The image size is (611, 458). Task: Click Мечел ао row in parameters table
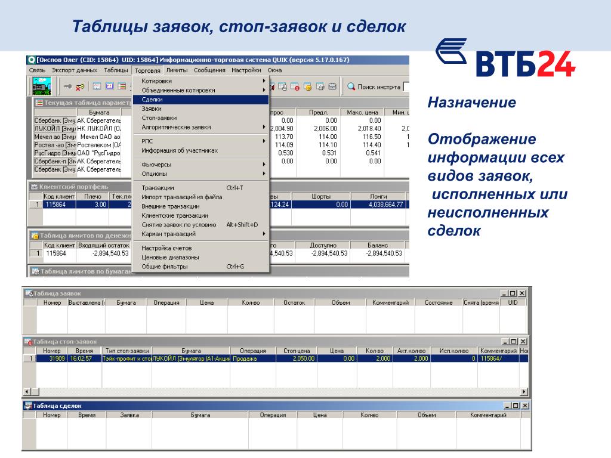[77, 137]
